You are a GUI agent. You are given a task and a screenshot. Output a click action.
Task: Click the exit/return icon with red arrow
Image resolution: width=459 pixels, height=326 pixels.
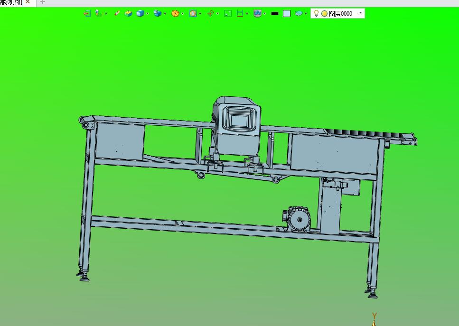tap(87, 13)
